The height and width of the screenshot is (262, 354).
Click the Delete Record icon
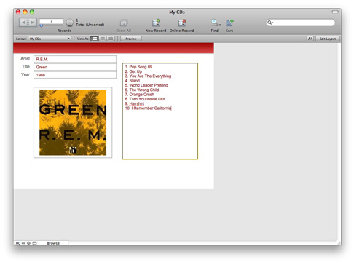[182, 23]
